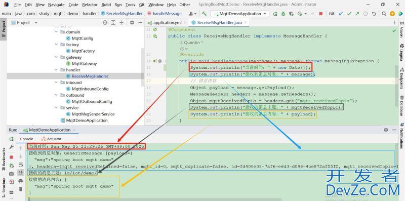Screen dimensions: 405x201
Task: Click Expand All in Project panel
Action: [x=113, y=23]
